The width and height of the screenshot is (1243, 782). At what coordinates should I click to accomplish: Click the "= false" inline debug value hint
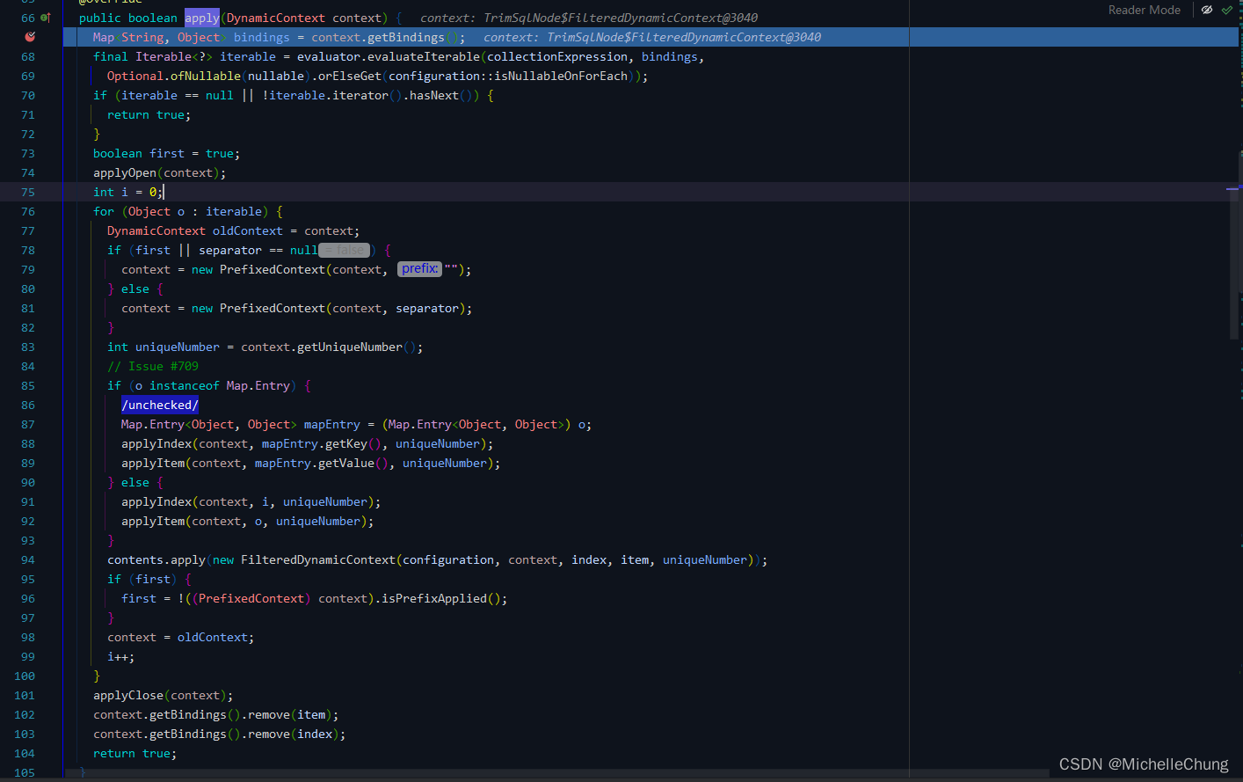(x=344, y=250)
